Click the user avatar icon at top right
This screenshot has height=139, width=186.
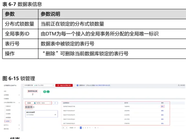[179, 85]
